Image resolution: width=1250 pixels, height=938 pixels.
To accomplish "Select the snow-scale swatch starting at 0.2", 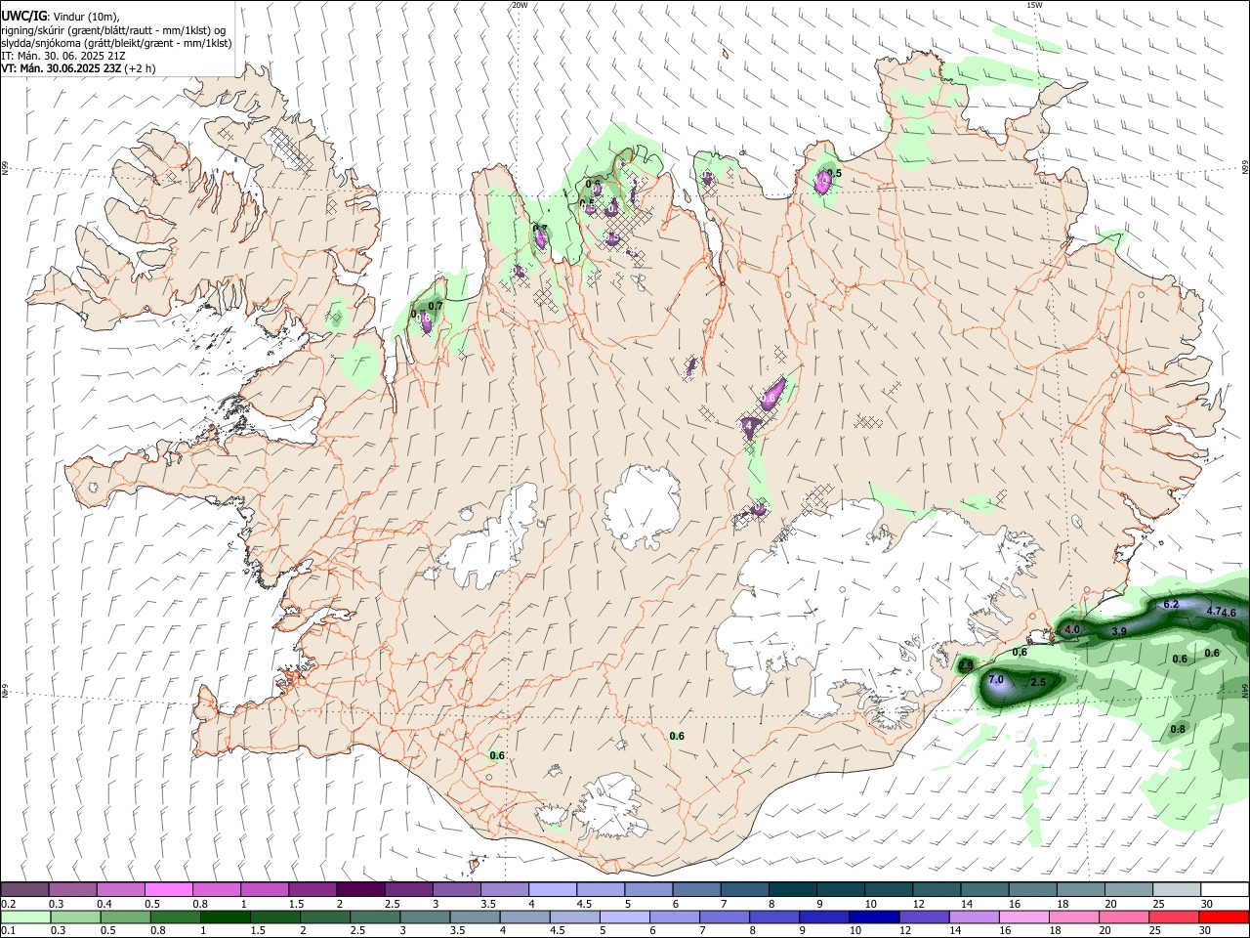I will (x=25, y=889).
